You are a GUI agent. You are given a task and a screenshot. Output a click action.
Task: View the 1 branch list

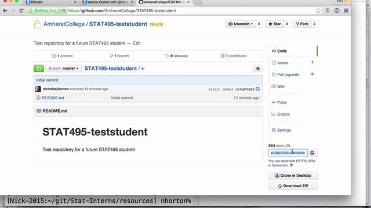tap(119, 56)
